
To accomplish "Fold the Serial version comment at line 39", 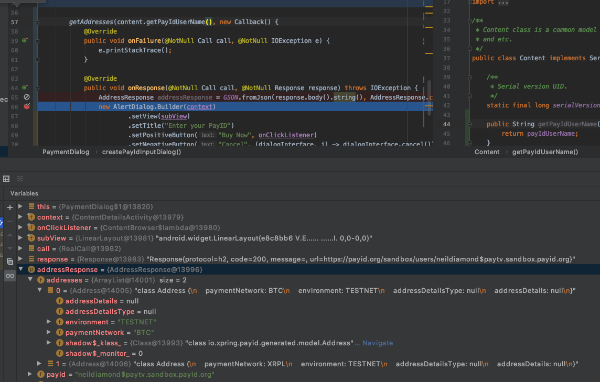I will click(469, 77).
